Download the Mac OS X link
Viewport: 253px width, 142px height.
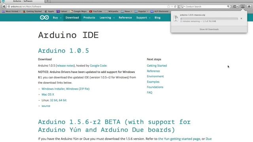[x=48, y=94]
